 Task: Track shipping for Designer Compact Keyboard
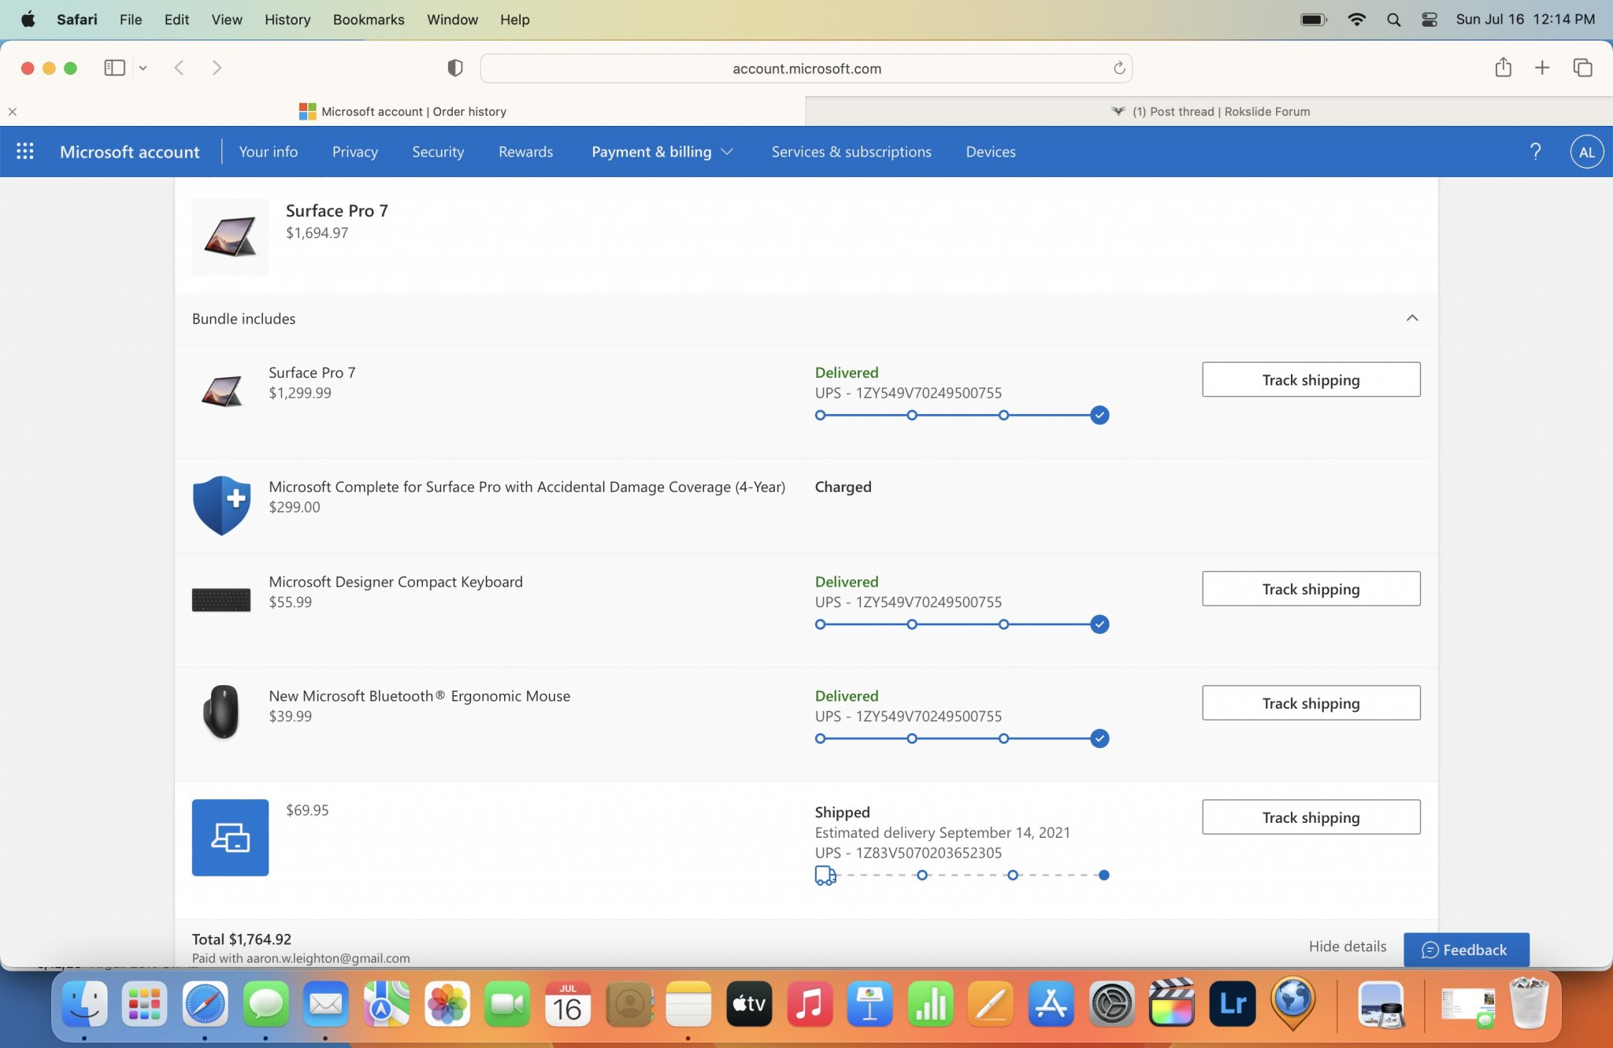coord(1311,589)
